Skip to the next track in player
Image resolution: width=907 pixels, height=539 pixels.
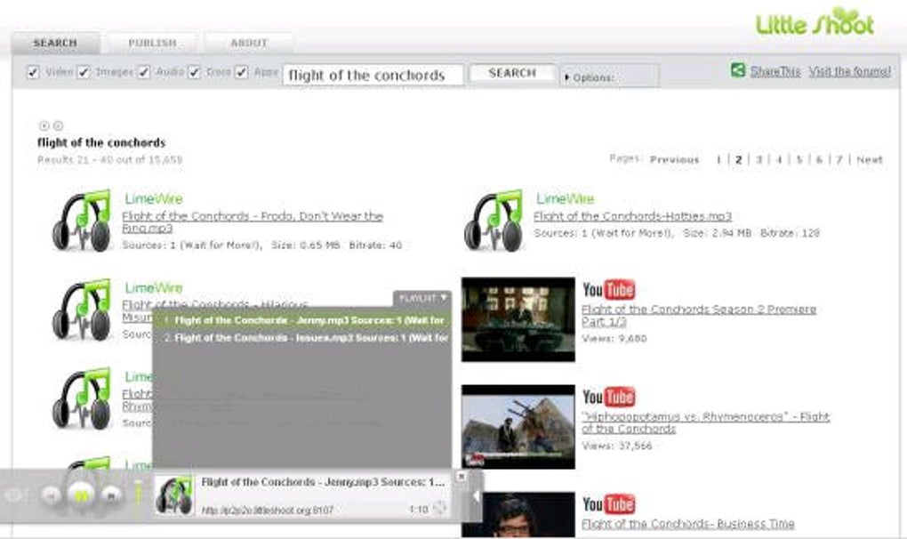112,495
